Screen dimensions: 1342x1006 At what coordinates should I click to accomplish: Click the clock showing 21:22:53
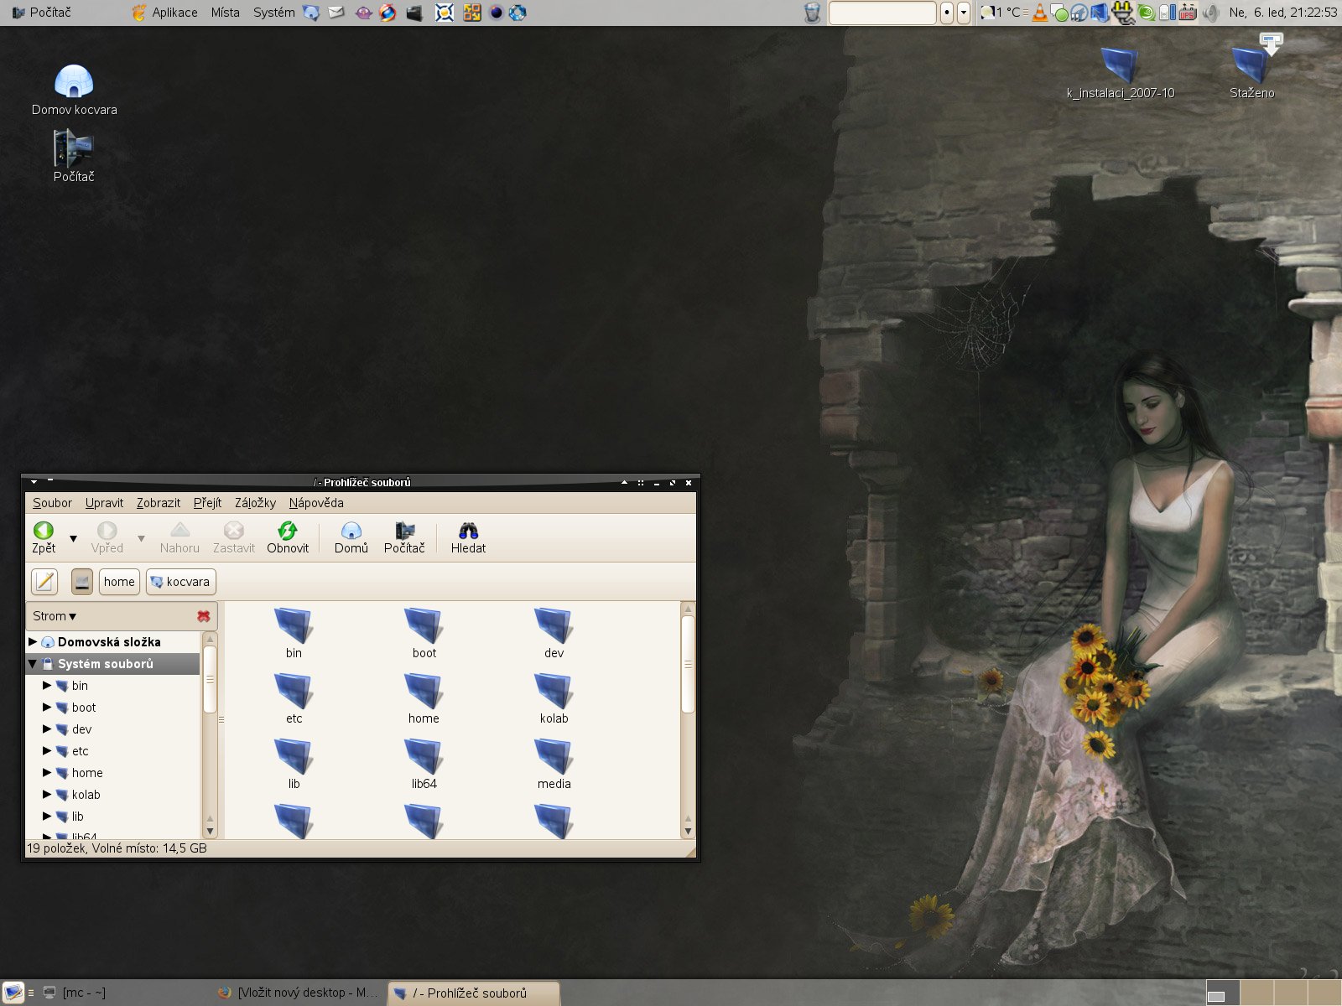(x=1282, y=13)
